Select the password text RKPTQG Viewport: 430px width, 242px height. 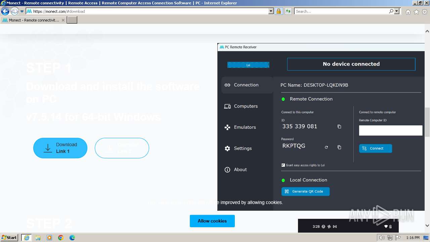click(294, 146)
